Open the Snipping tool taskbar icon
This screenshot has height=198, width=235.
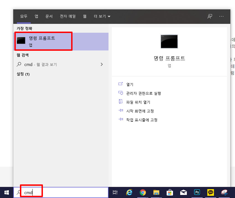(x=224, y=192)
